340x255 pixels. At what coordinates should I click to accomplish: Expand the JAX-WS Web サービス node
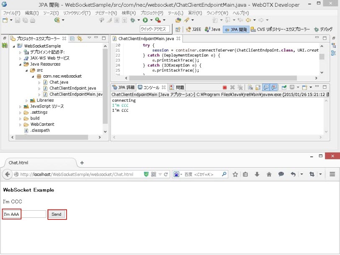[x=20, y=58]
